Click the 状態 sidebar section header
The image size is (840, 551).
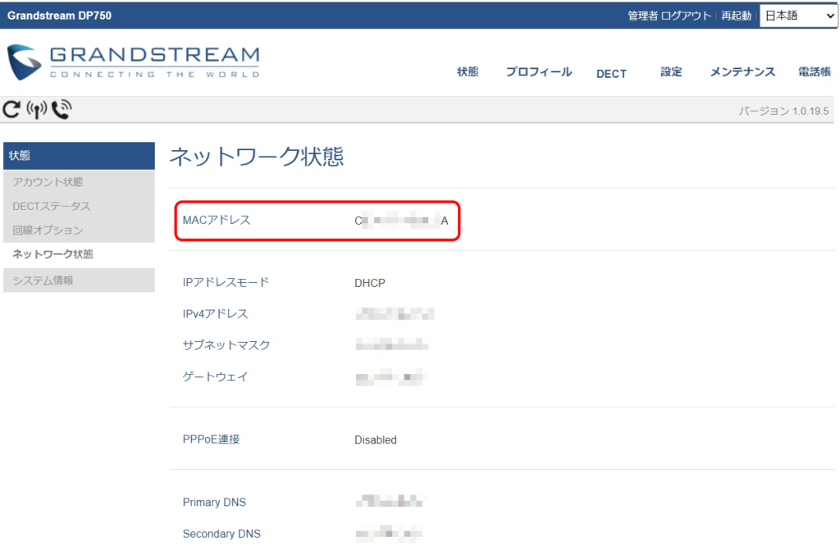click(79, 156)
